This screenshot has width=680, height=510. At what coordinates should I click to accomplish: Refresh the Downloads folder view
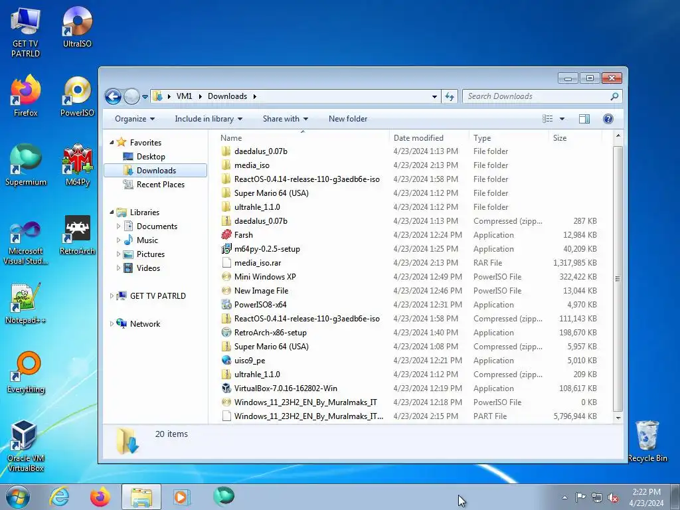tap(450, 96)
